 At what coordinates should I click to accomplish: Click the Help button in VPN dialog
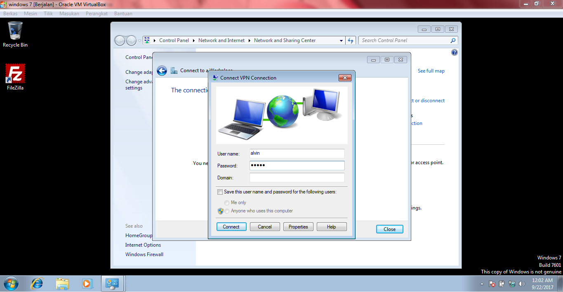(x=332, y=227)
